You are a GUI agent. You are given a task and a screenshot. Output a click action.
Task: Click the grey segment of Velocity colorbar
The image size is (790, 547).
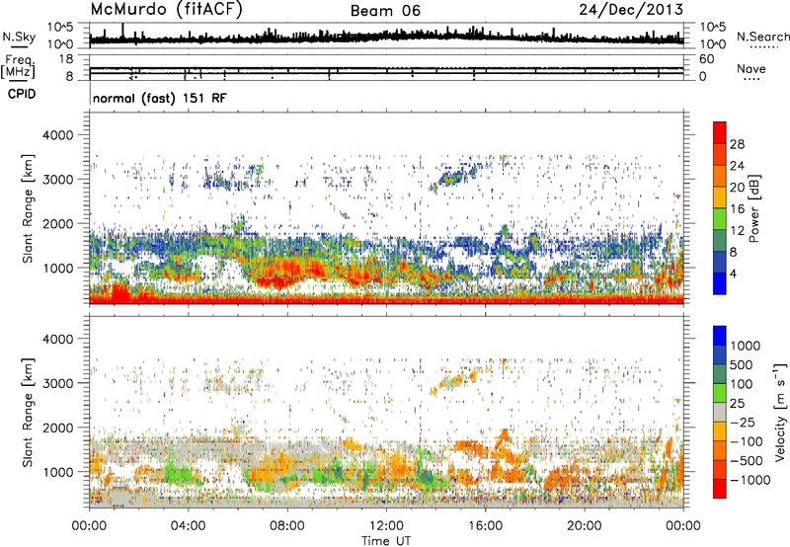[x=720, y=412]
